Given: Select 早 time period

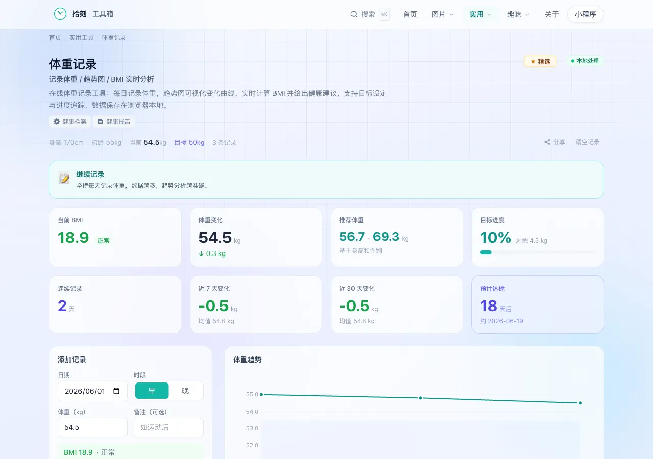Looking at the screenshot, I should [x=152, y=391].
